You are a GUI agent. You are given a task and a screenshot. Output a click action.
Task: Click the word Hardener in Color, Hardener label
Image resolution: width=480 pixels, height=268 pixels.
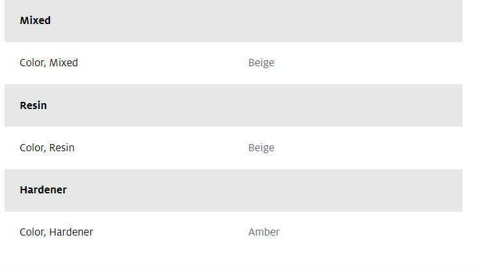click(x=71, y=232)
